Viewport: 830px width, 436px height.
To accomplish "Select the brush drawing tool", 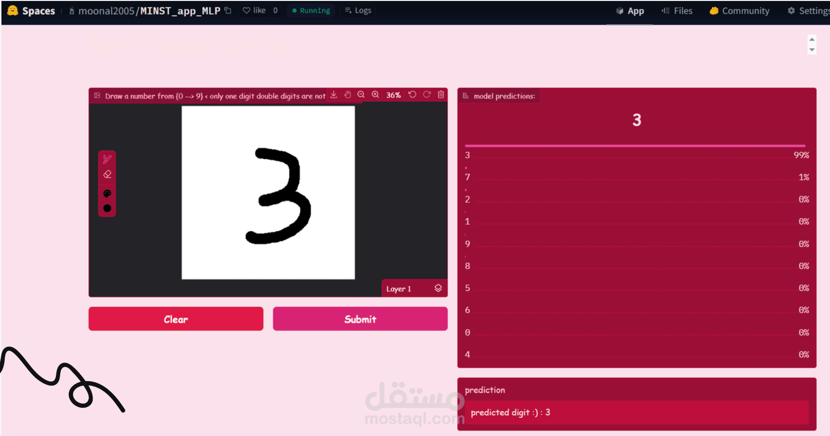I will pyautogui.click(x=107, y=159).
